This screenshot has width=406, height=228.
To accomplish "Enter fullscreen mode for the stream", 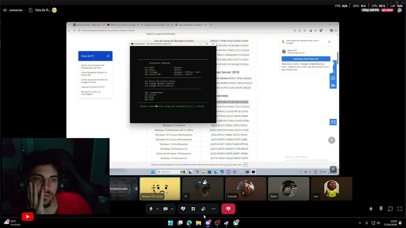I will 400,209.
